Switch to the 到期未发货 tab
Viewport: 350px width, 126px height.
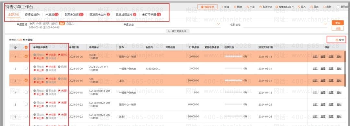tap(74, 15)
